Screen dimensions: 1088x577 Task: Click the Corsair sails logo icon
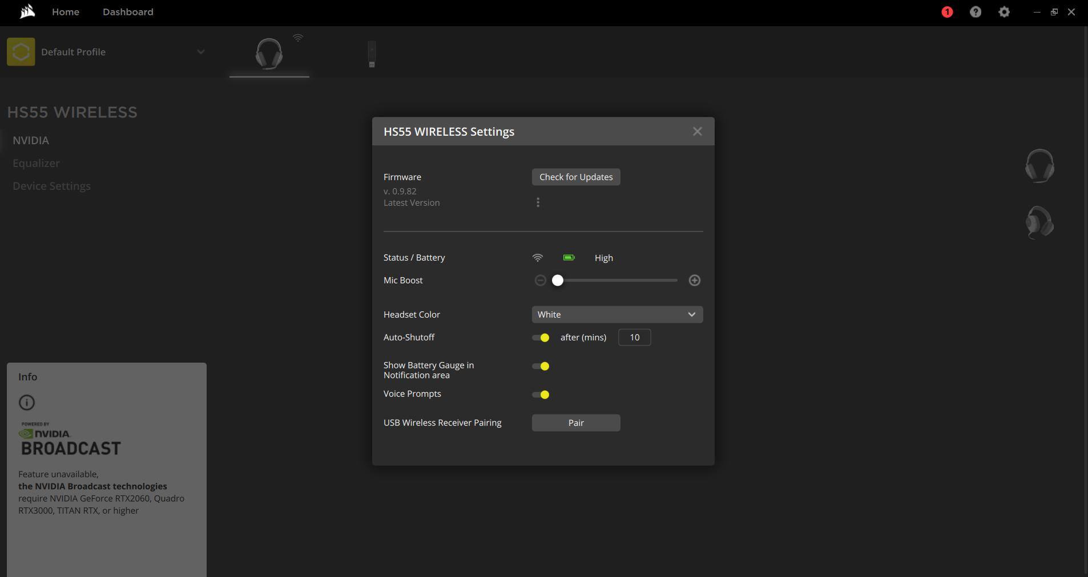coord(27,12)
